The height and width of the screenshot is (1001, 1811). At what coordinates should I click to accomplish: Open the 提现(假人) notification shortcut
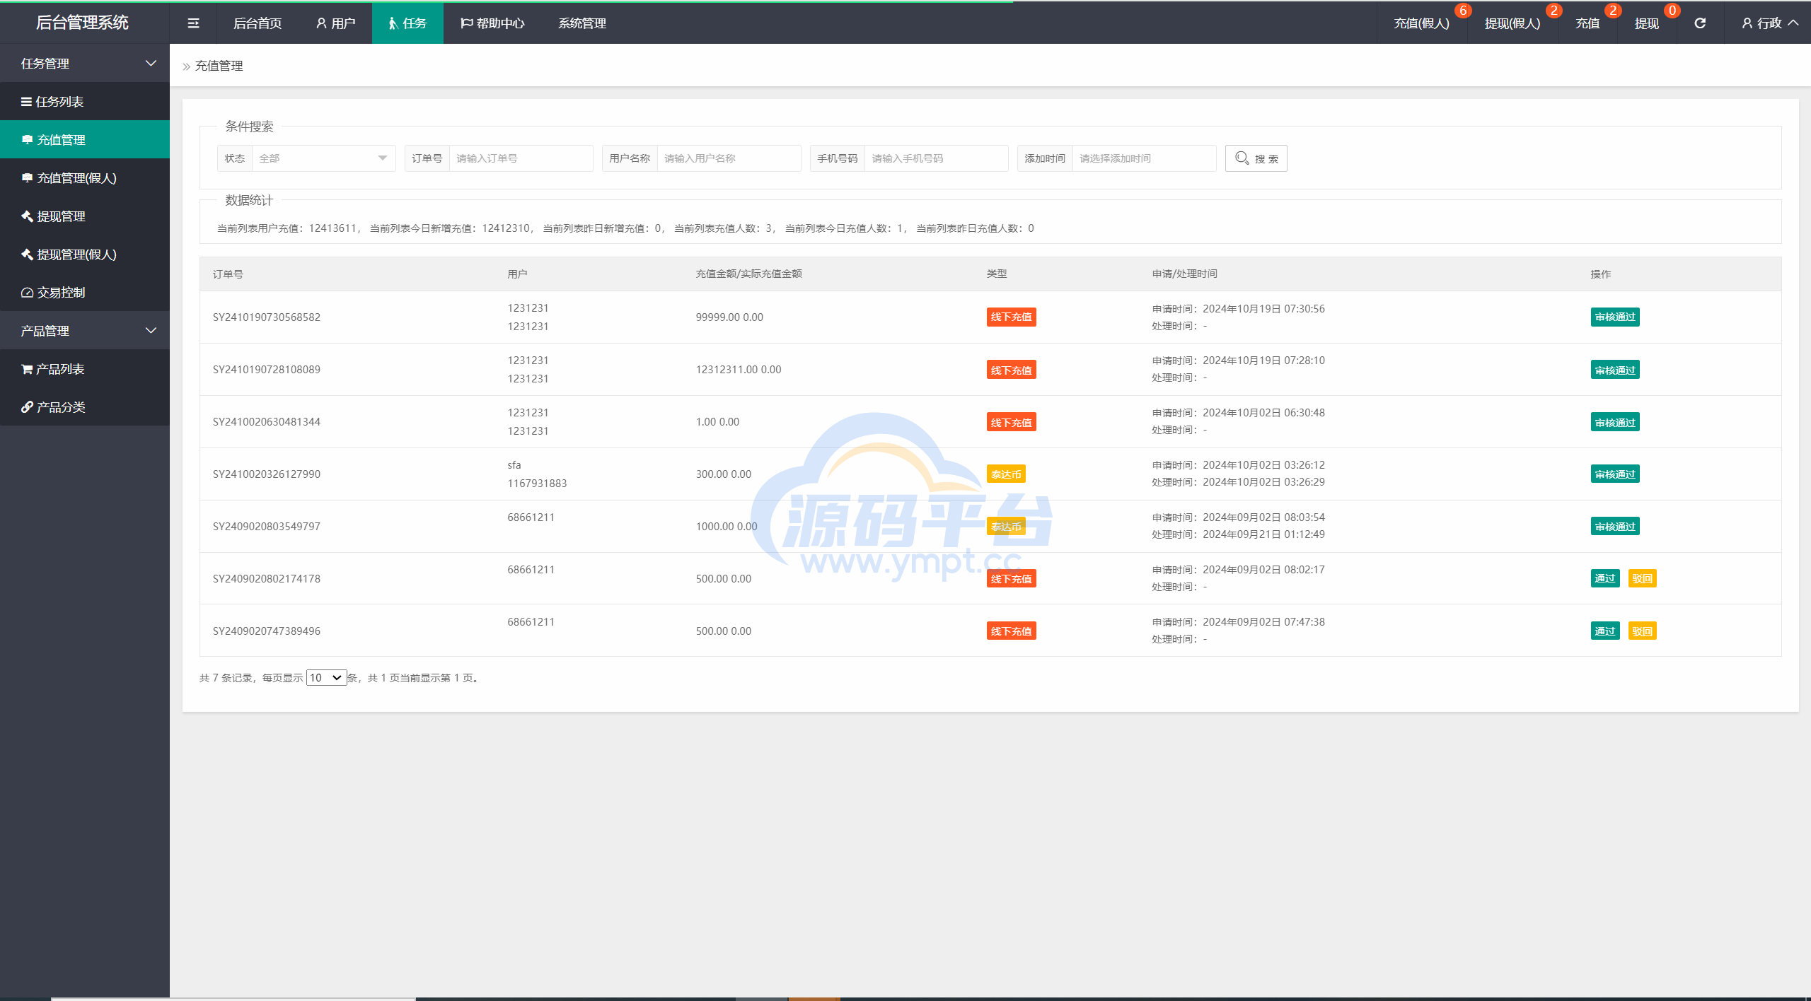click(1512, 23)
